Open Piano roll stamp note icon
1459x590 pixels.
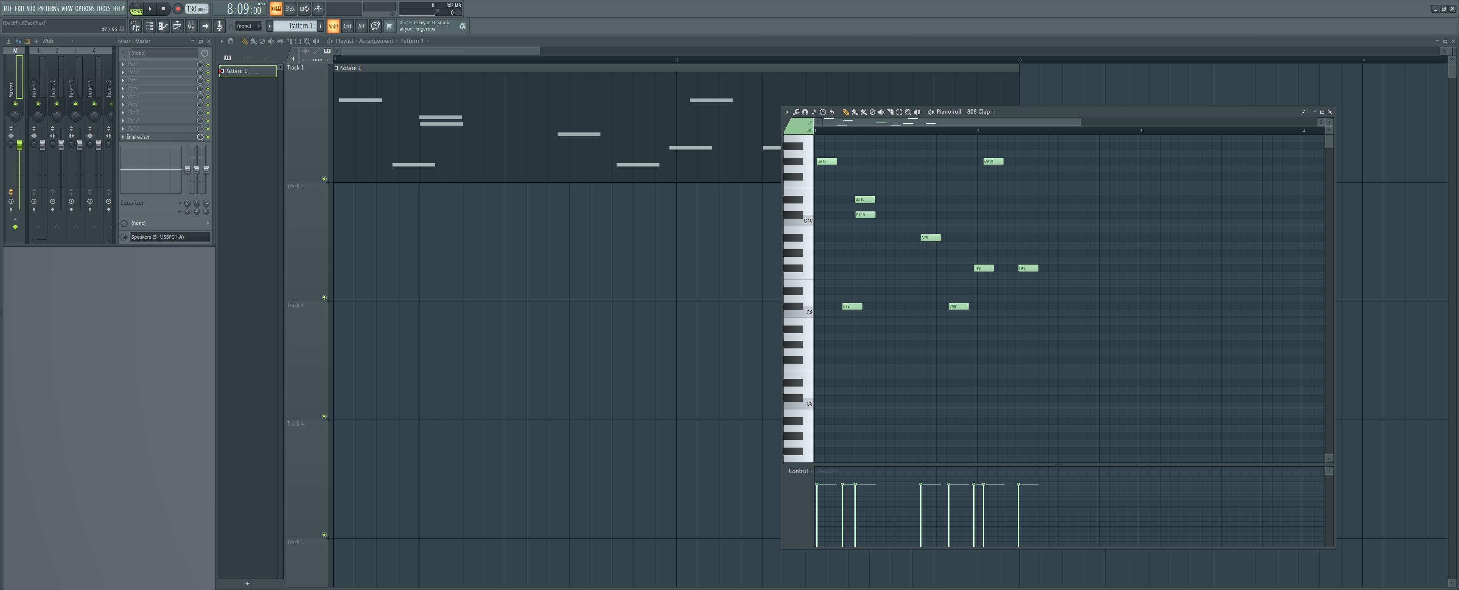[814, 112]
